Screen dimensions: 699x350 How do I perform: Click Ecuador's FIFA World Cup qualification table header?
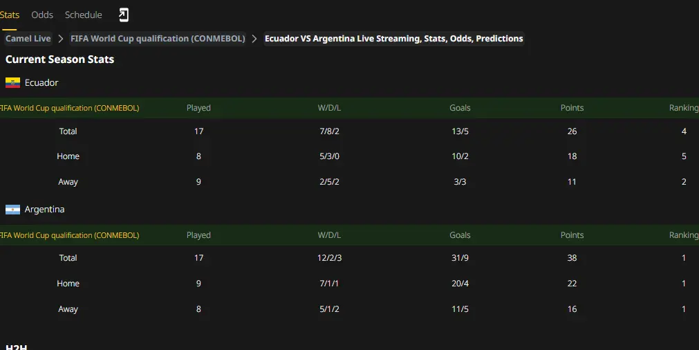coord(69,108)
